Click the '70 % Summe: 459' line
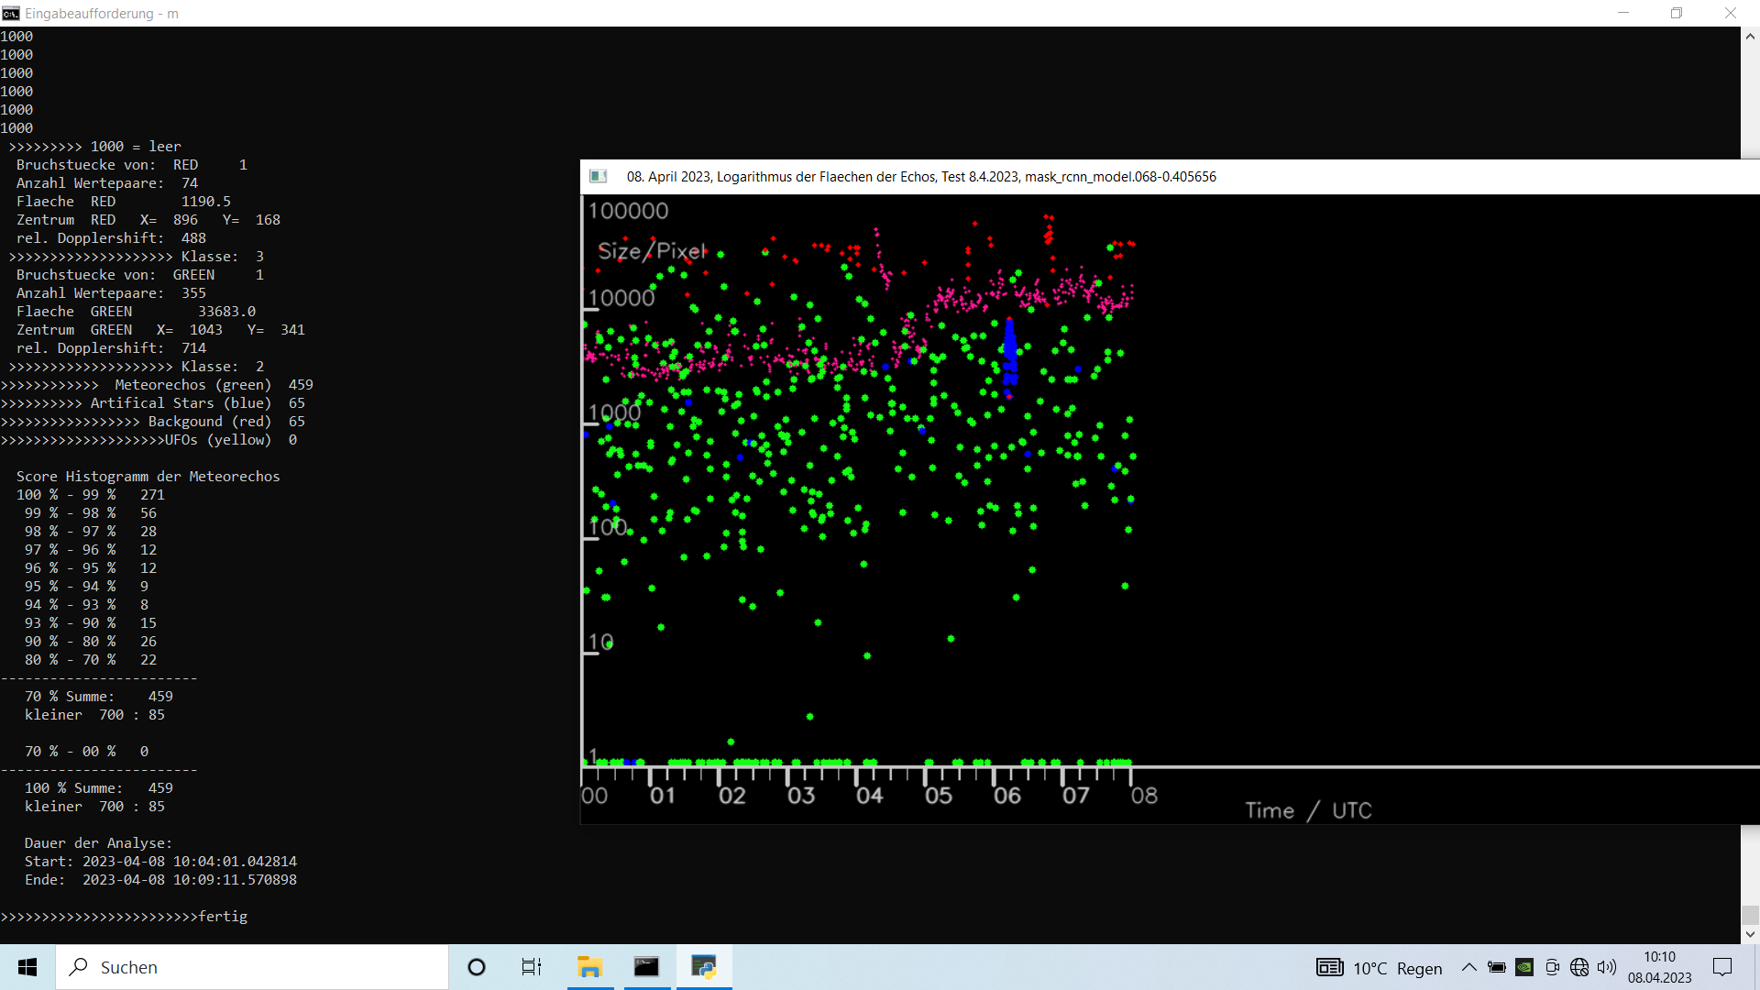Image resolution: width=1760 pixels, height=990 pixels. 98,697
